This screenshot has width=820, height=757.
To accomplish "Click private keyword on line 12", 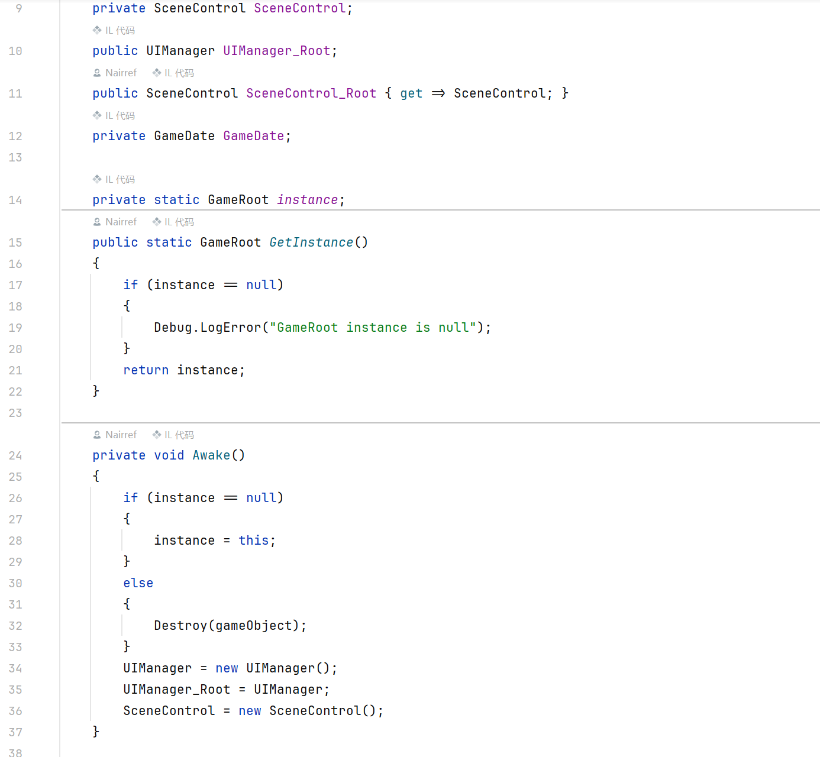I will click(x=119, y=136).
